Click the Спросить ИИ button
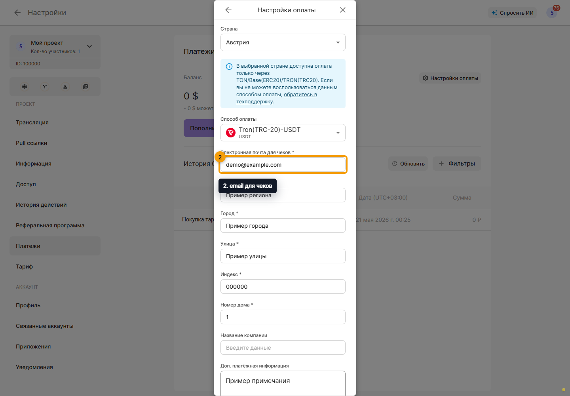Viewport: 570px width, 396px height. point(513,13)
